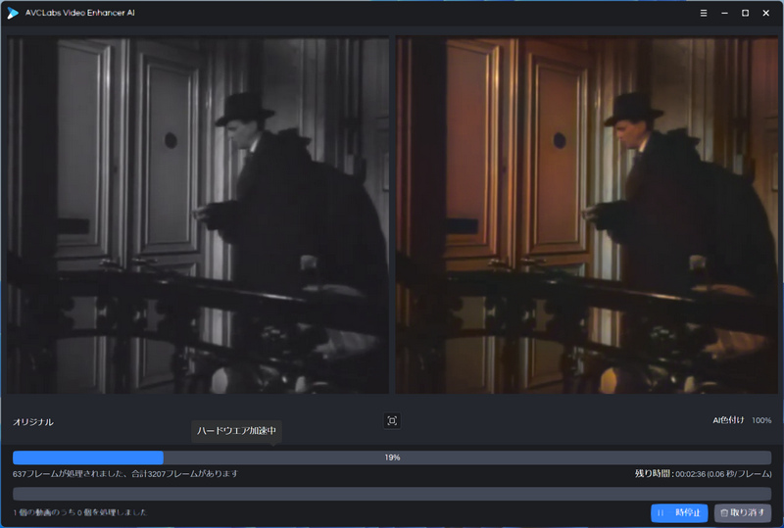Cancel processing with the 取り消す button

[743, 512]
